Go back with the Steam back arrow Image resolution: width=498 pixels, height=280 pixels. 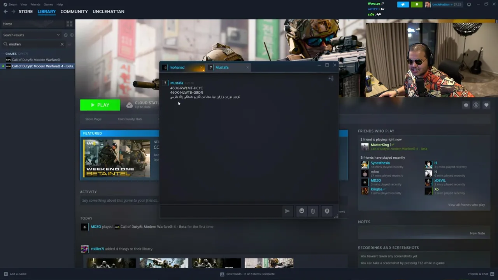click(x=5, y=12)
